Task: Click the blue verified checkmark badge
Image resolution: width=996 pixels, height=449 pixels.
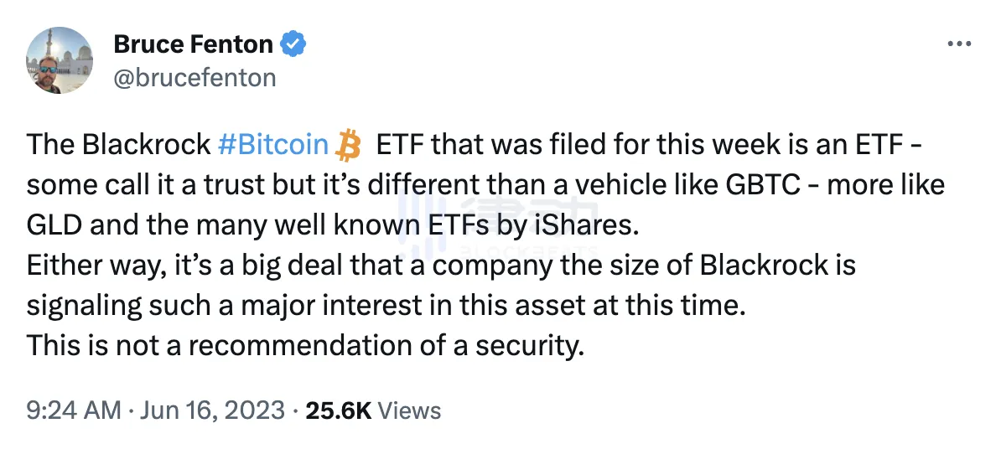Action: pos(293,44)
